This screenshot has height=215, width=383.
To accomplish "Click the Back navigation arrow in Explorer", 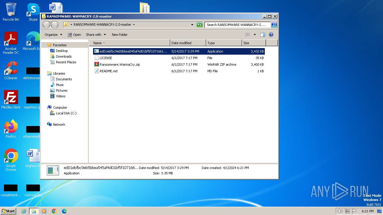I will point(46,25).
